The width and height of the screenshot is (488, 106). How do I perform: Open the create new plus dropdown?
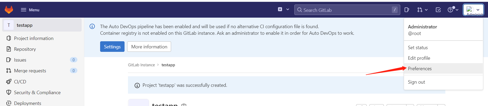point(283,9)
